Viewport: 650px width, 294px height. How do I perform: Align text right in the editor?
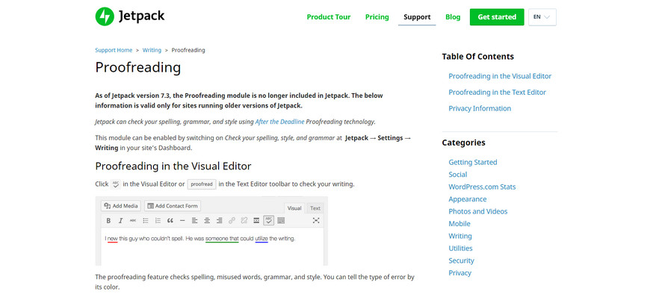tap(220, 221)
